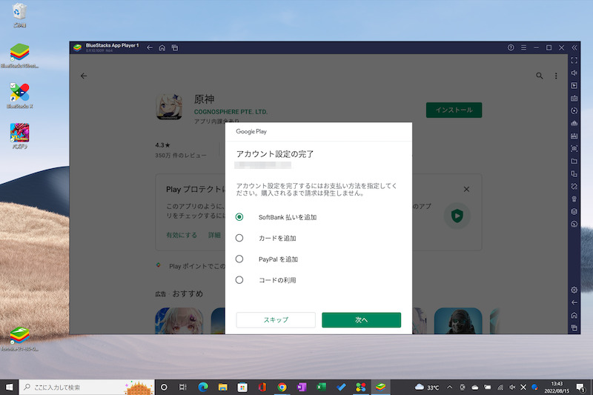Click the volume icon in BlueStacks sidebar
This screenshot has height=395, width=593.
[x=574, y=73]
